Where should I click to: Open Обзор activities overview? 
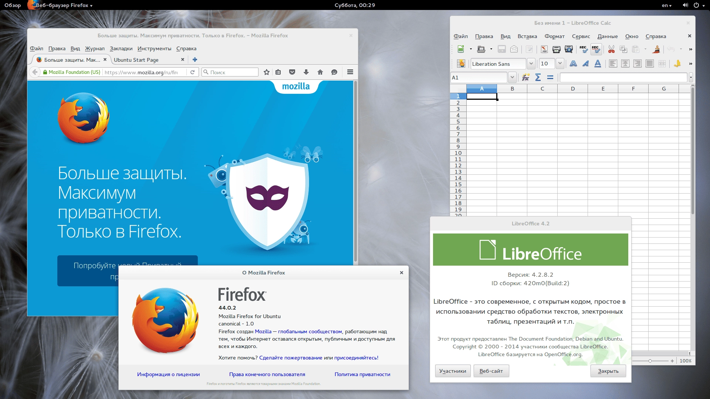[x=13, y=5]
